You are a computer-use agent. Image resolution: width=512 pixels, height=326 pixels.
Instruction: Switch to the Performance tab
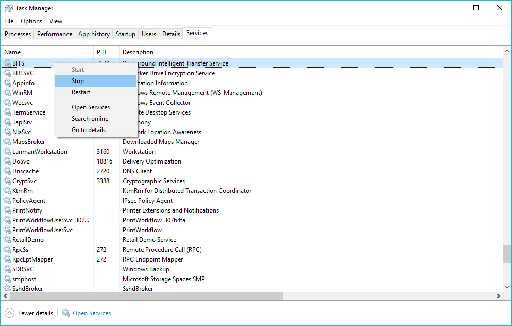pos(55,34)
